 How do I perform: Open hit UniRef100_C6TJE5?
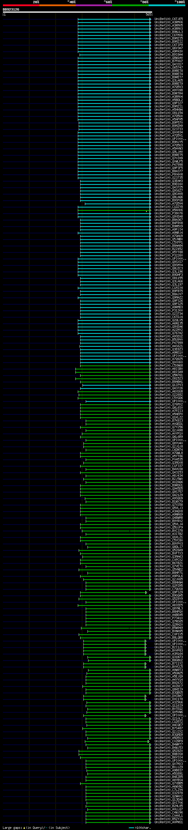169,19
